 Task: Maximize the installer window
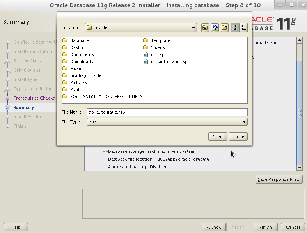click(x=291, y=5)
